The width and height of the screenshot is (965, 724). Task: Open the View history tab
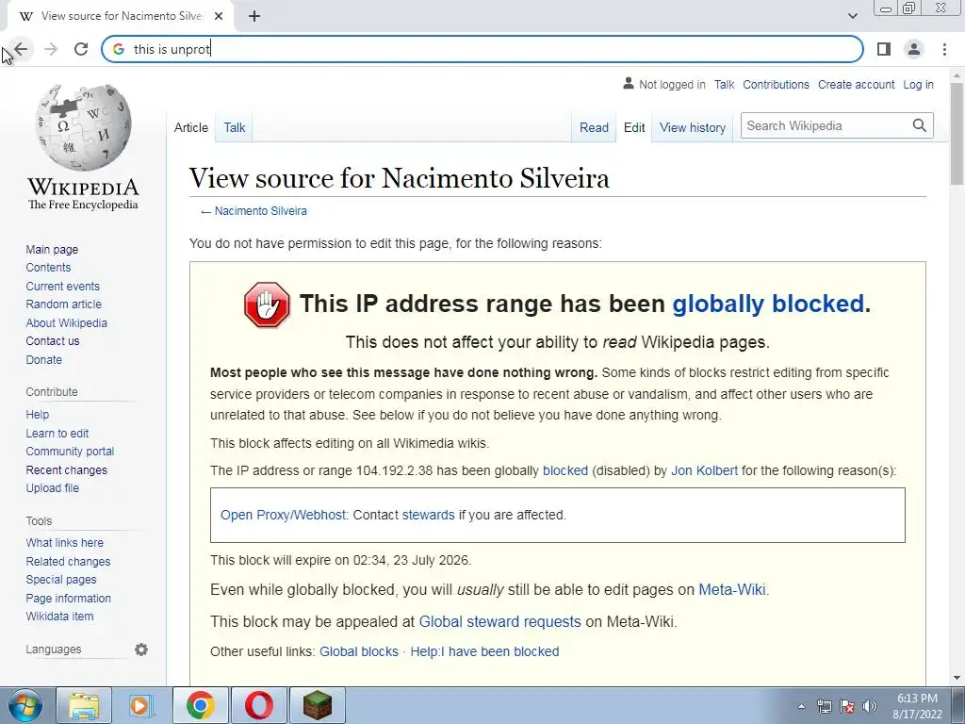(x=693, y=127)
